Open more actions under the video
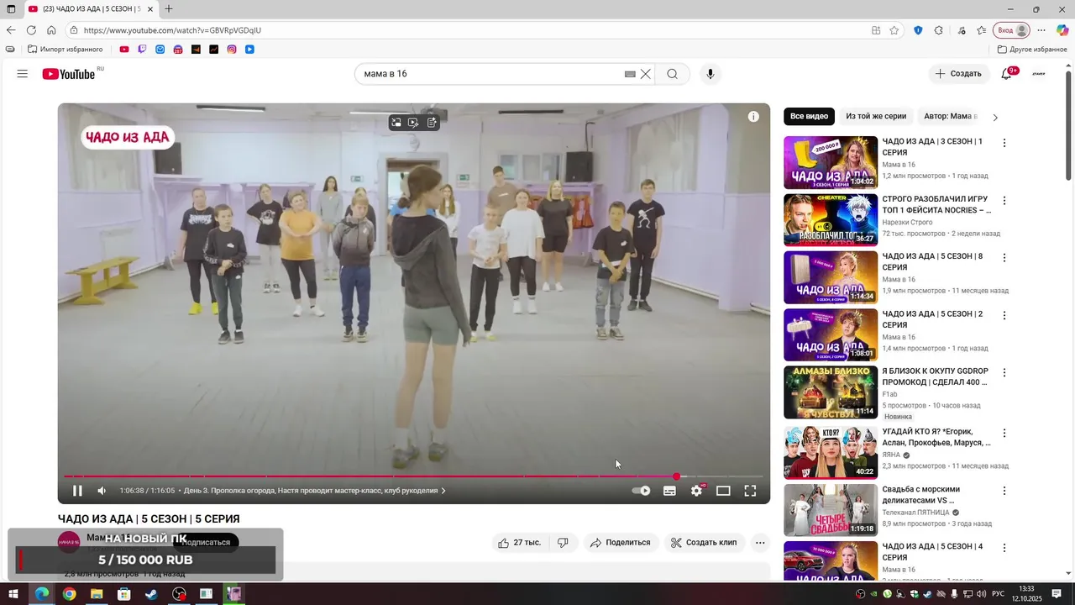 point(760,543)
